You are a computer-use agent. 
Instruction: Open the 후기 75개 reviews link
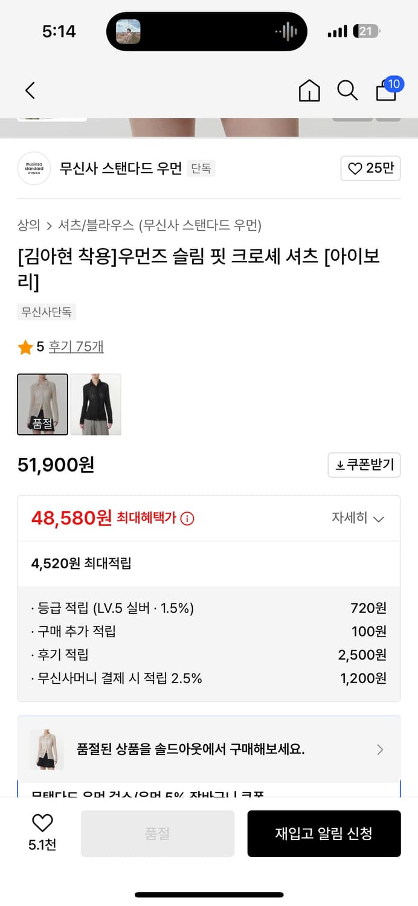tap(76, 347)
